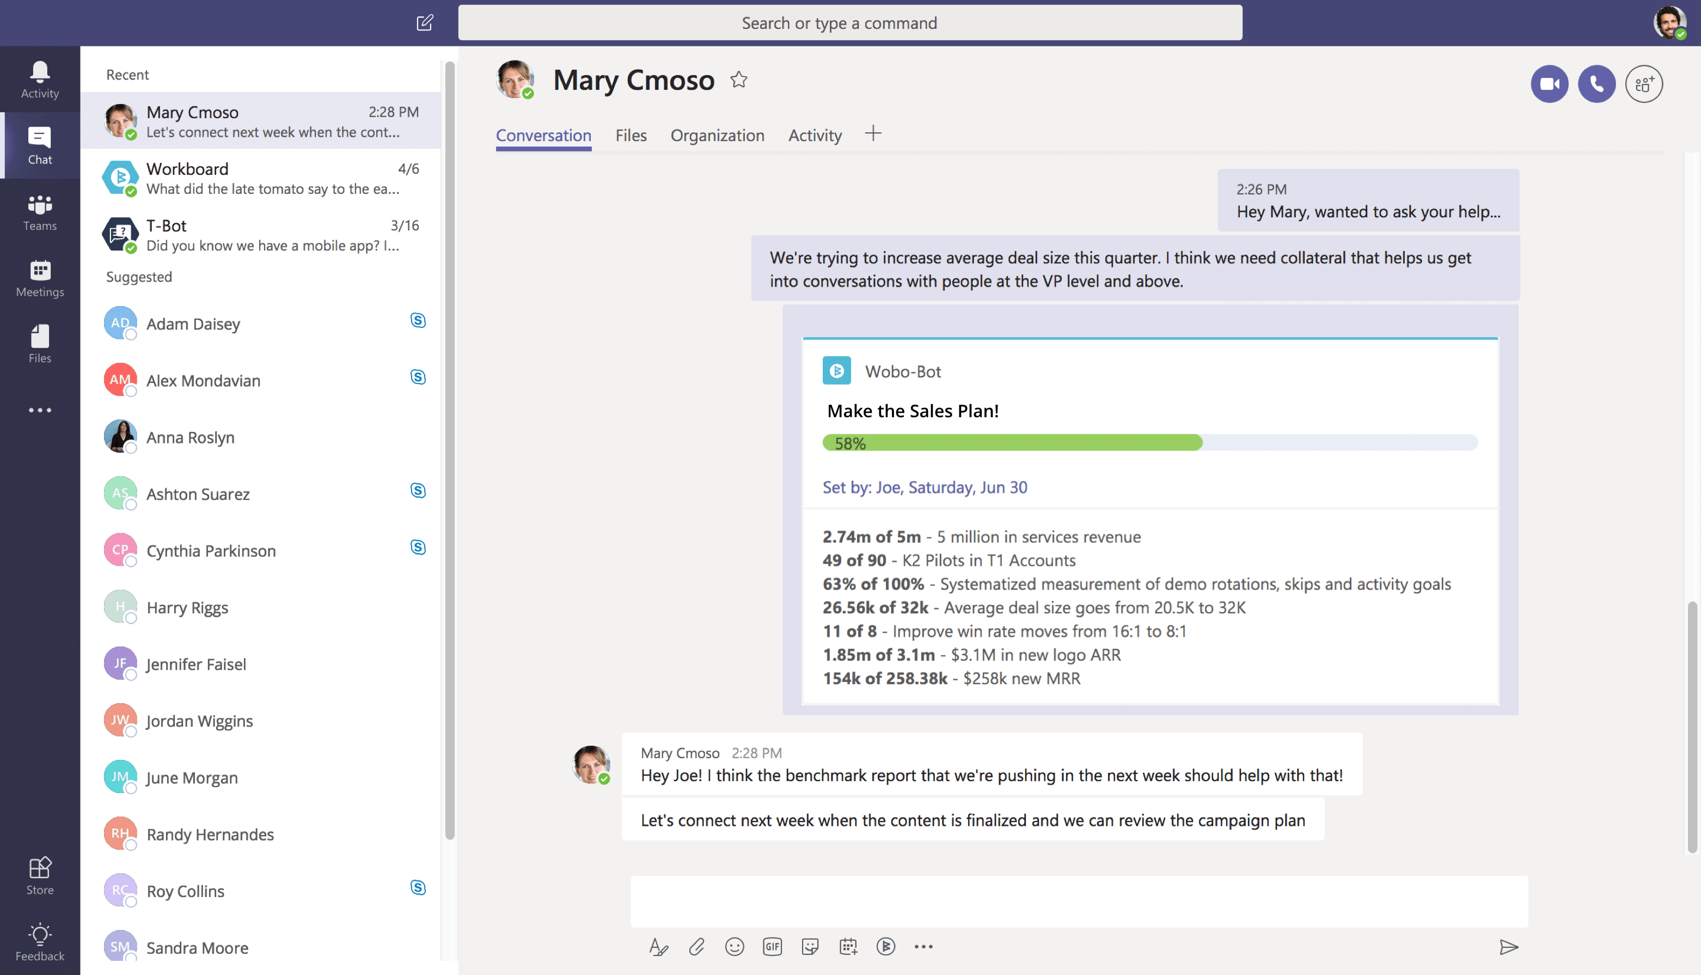Open the GIF picker
Image resolution: width=1701 pixels, height=975 pixels.
tap(772, 947)
